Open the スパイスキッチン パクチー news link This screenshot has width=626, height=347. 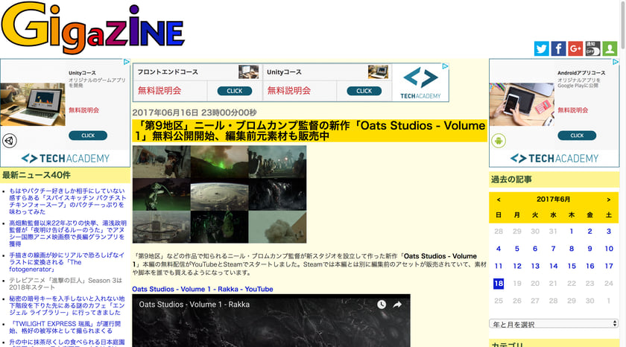point(67,201)
